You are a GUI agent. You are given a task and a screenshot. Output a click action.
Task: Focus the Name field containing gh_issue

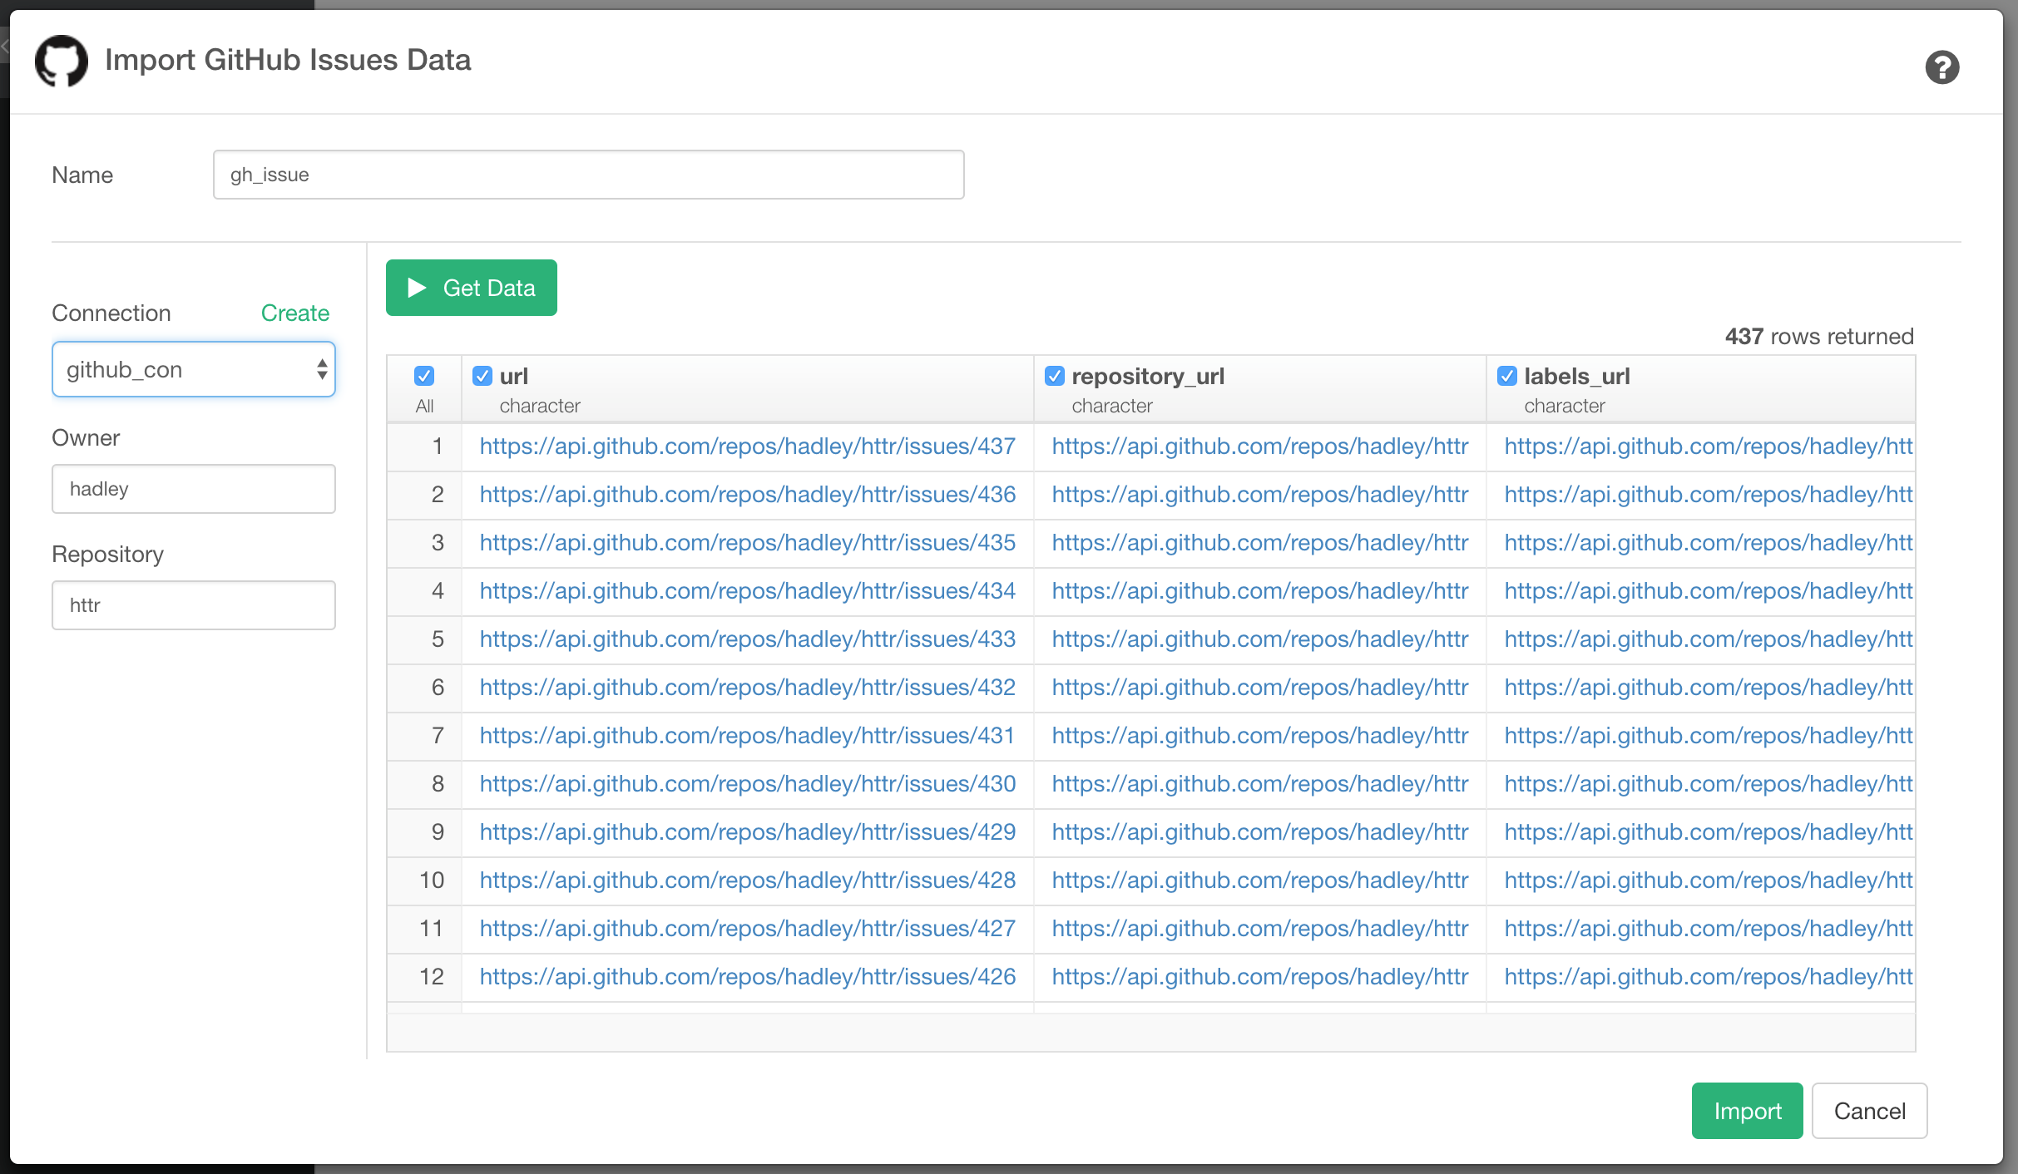point(588,175)
